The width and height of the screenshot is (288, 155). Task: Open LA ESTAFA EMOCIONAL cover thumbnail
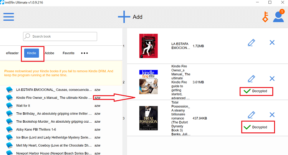[148, 46]
